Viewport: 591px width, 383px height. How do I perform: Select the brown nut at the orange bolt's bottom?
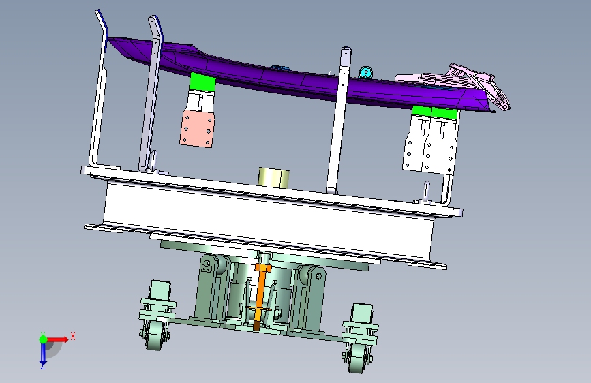[257, 326]
